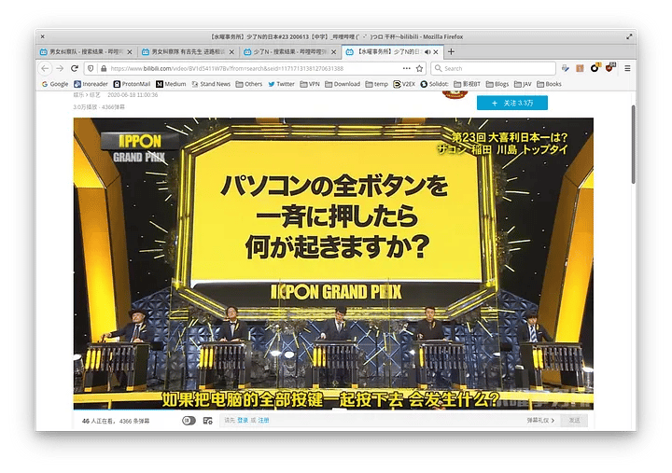Screen dimensions: 672x473
Task: Reload the current bilibili page
Action: [75, 68]
